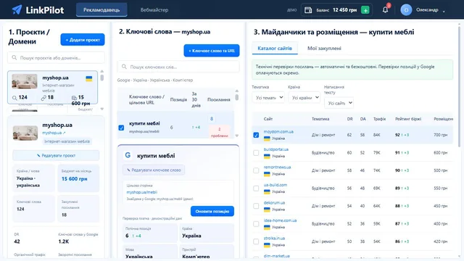Click Ukraine flag under stroika.in.ua

(x=267, y=245)
